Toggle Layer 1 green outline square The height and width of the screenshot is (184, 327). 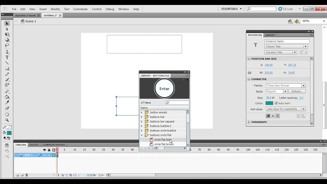point(54,155)
